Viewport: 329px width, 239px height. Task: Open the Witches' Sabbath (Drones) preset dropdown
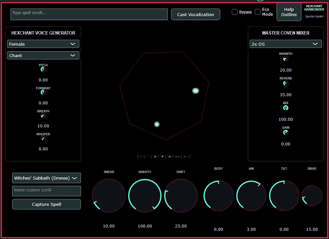[x=47, y=178]
